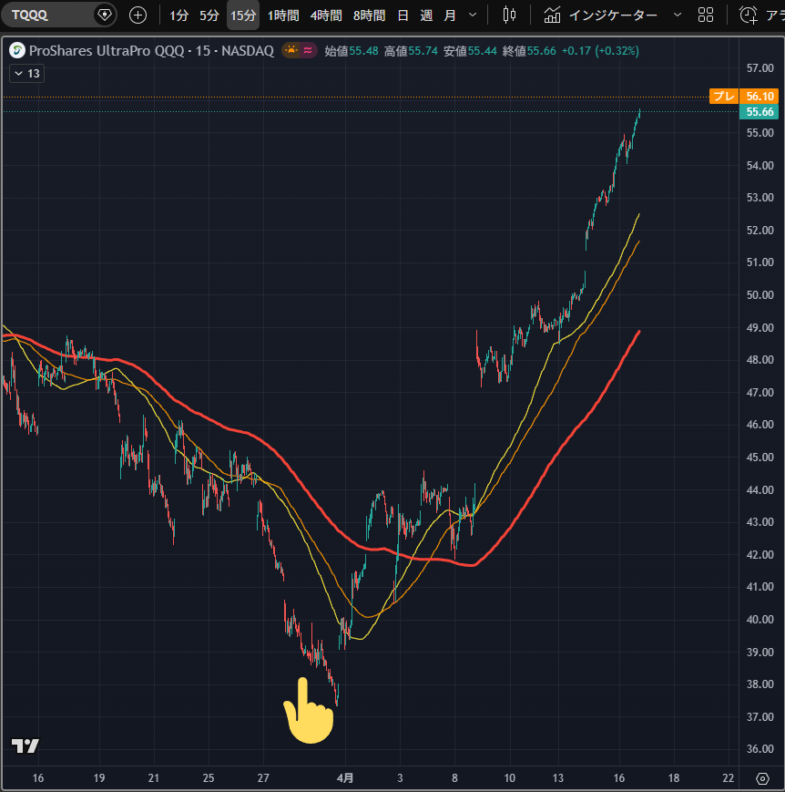This screenshot has width=785, height=792.
Task: Switch to the 8時間 timeframe
Action: coord(369,15)
